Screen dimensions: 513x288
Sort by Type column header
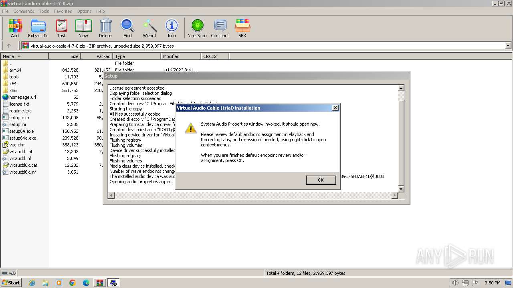tap(137, 56)
